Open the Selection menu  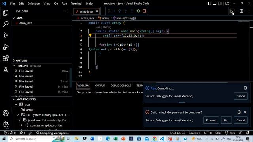[34, 4]
